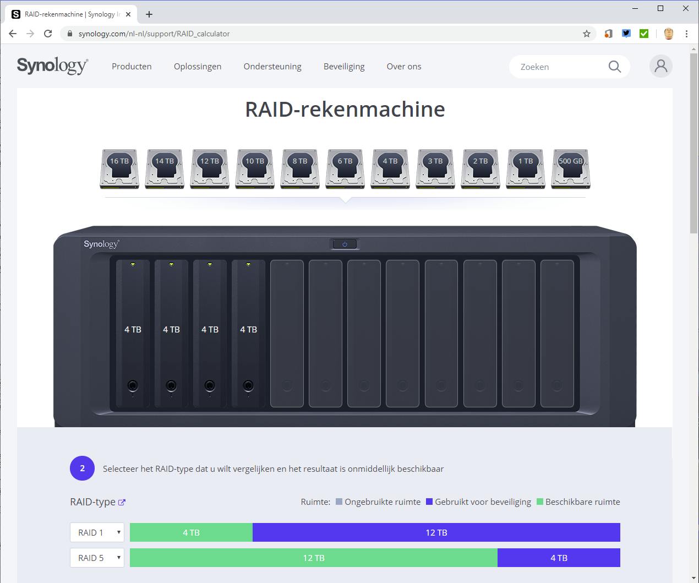Go forward in browser
Screen dimensions: 699x583
[x=30, y=34]
